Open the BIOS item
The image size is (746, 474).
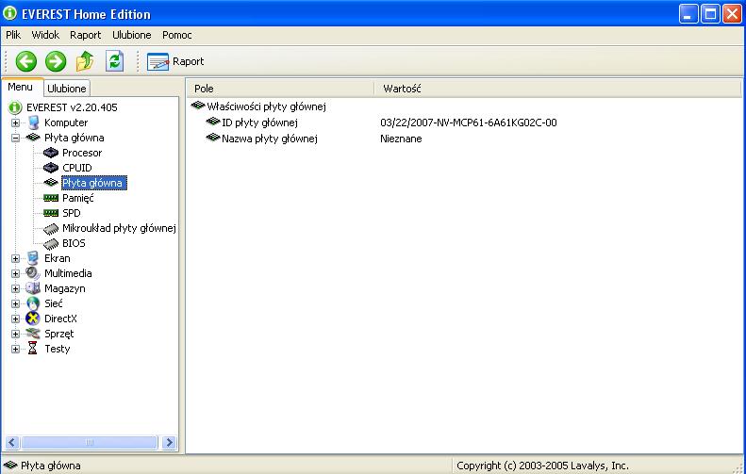(x=74, y=243)
